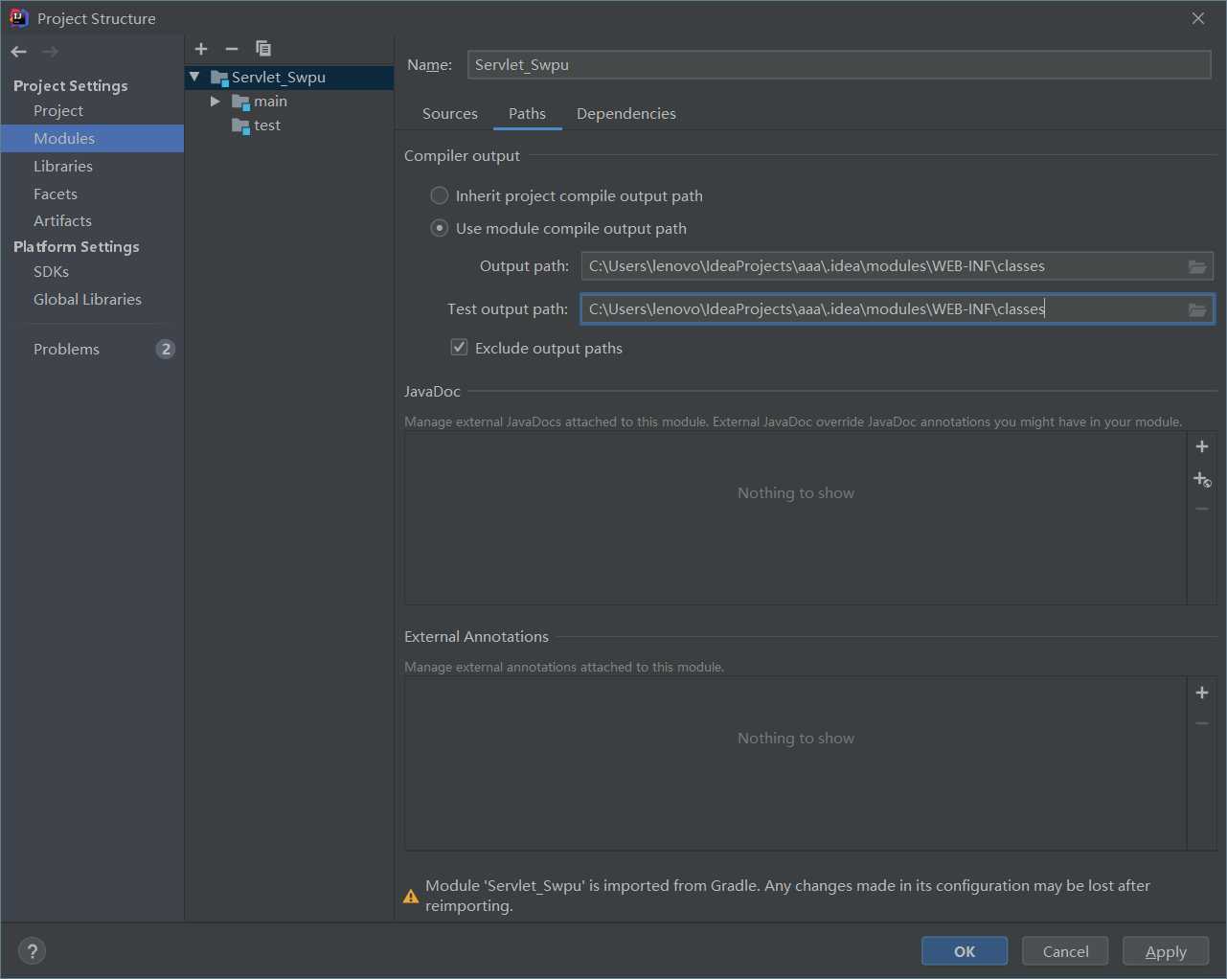Expand the main module node

[216, 101]
